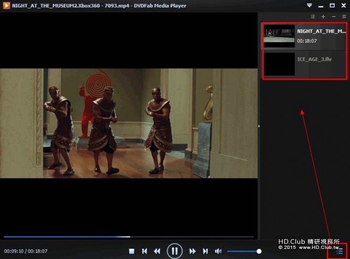Toggle playlist panel with bottom-right list icon
Screen dimensions: 350x259
click(340, 251)
